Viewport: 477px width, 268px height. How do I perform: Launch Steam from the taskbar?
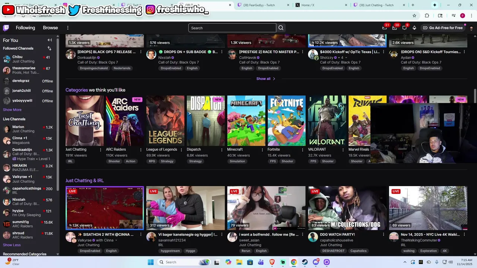pos(305,262)
